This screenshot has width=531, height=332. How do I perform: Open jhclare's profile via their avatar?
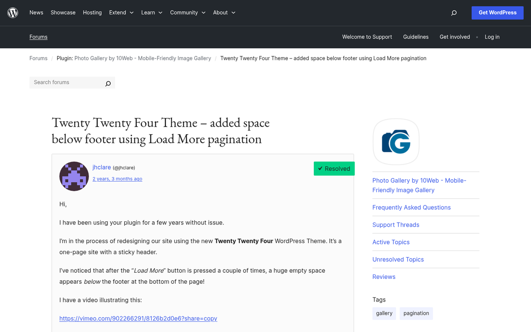click(74, 176)
